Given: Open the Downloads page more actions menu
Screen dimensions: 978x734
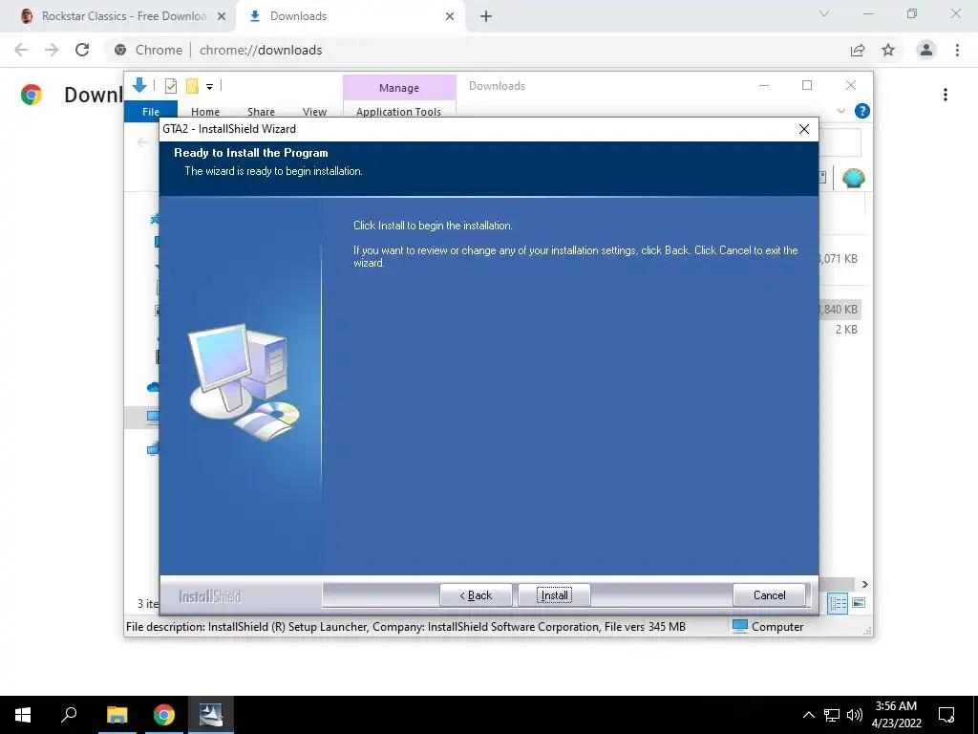Looking at the screenshot, I should tap(946, 95).
